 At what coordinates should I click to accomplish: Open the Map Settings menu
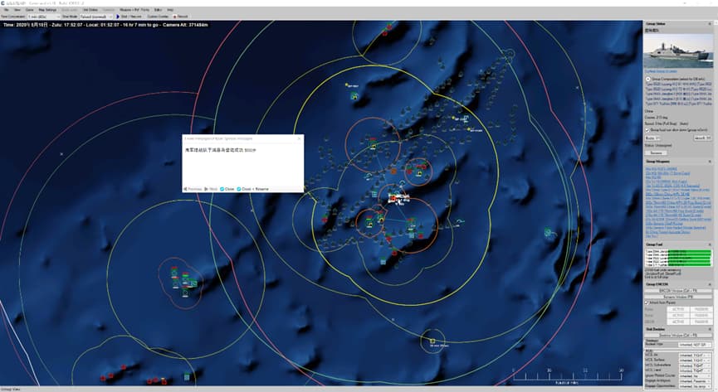[47, 10]
